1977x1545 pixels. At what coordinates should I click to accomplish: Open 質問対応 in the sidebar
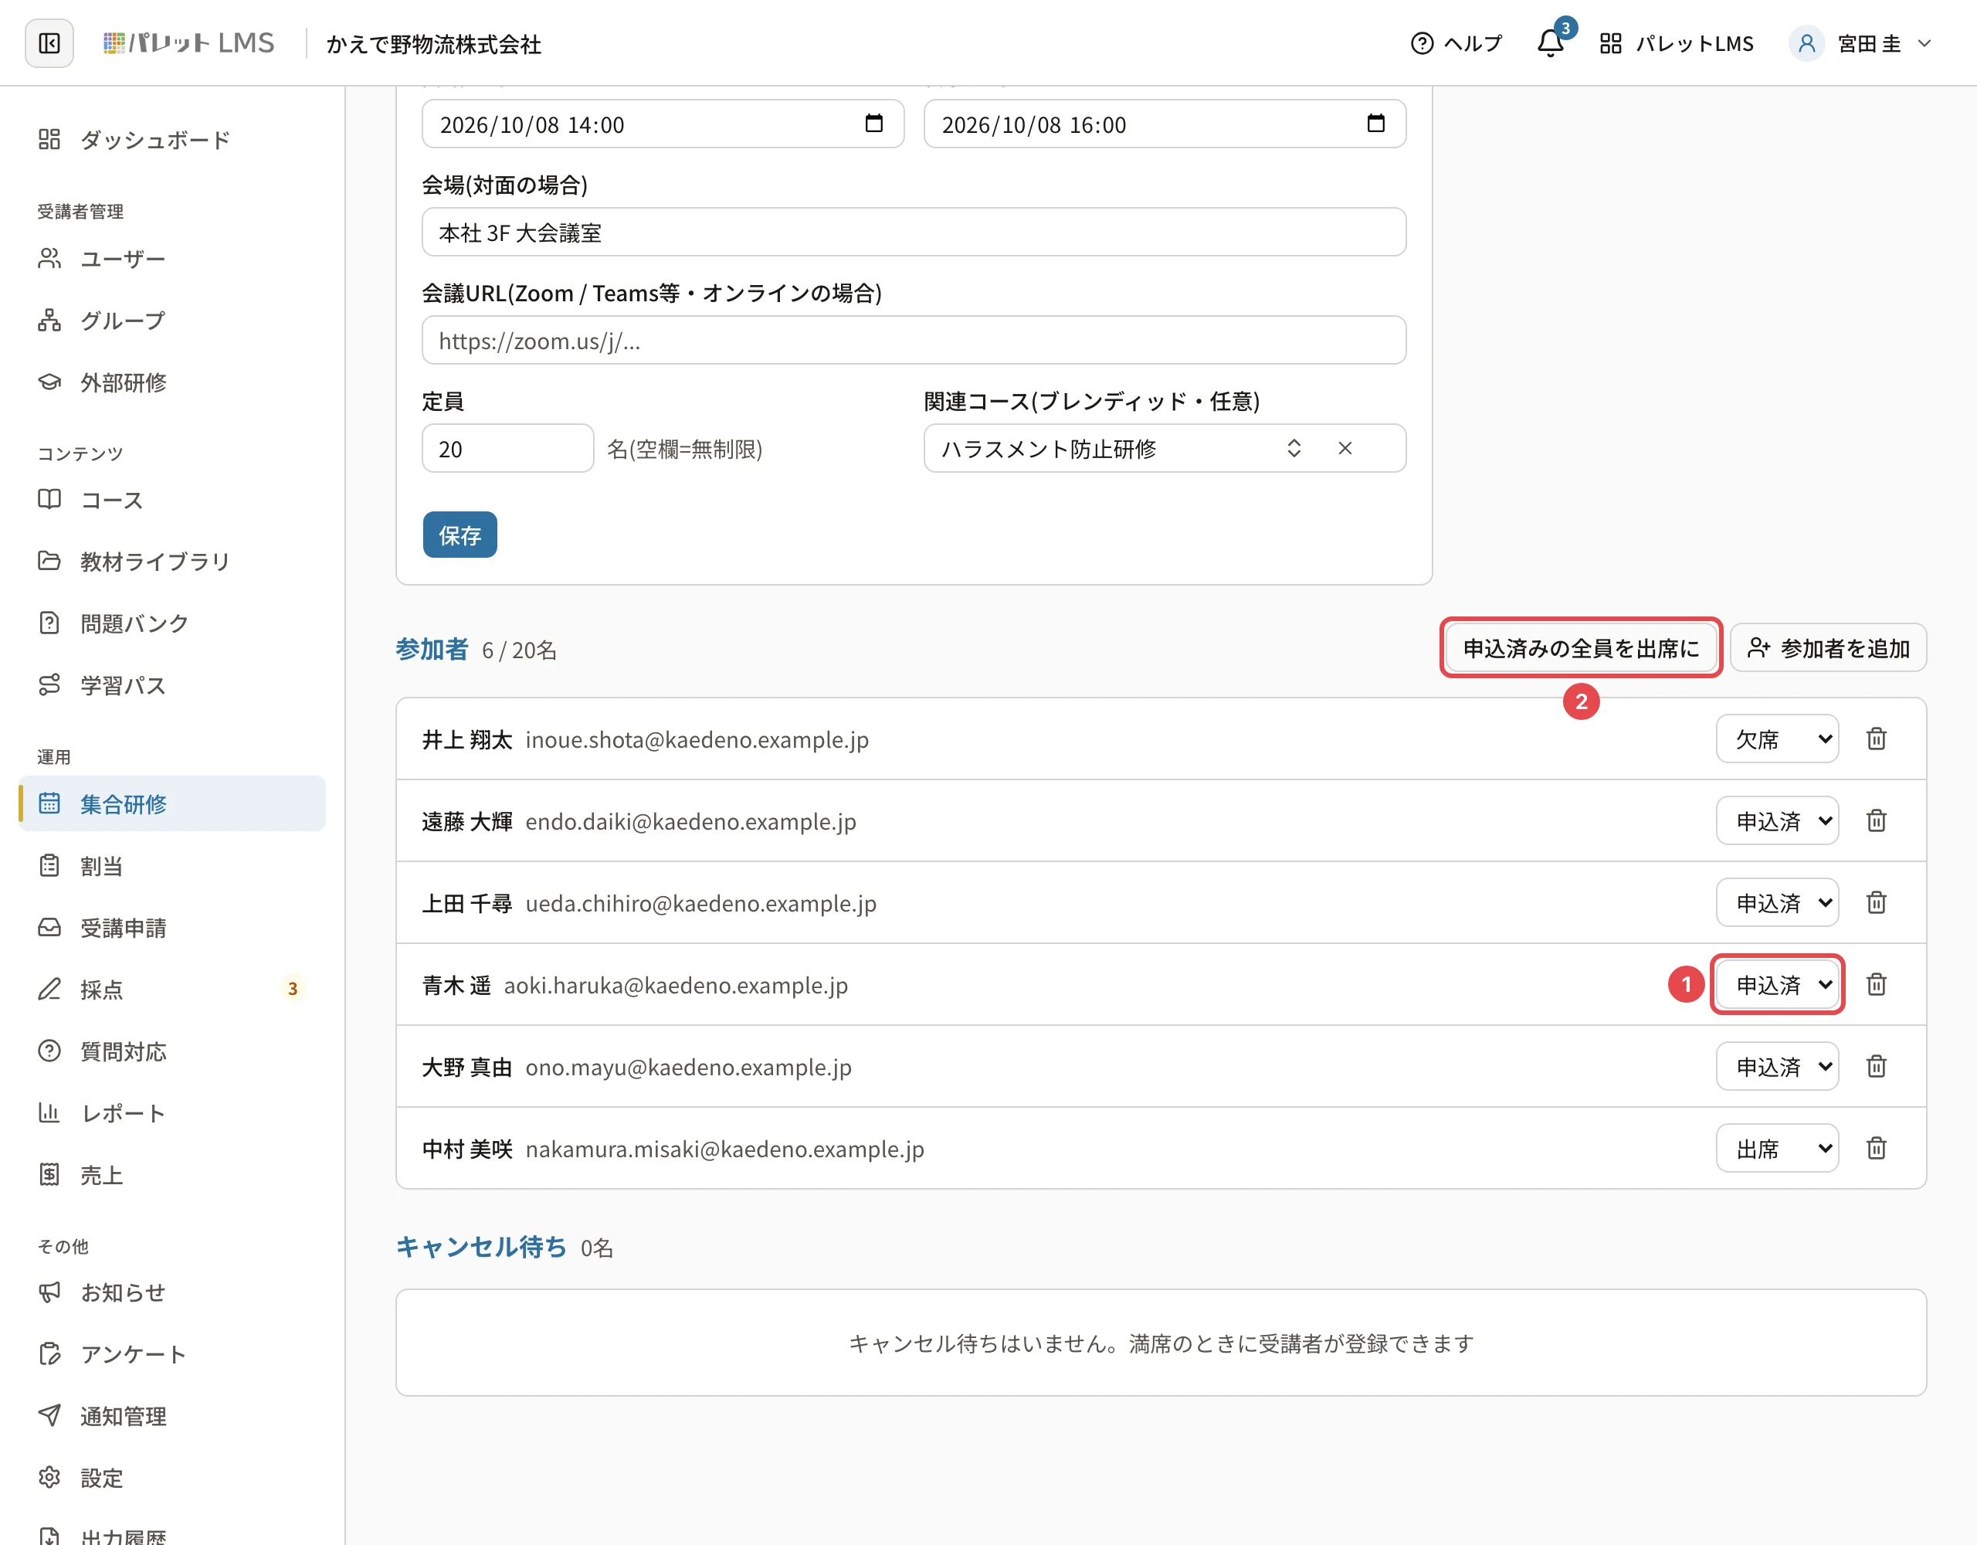pyautogui.click(x=172, y=1051)
